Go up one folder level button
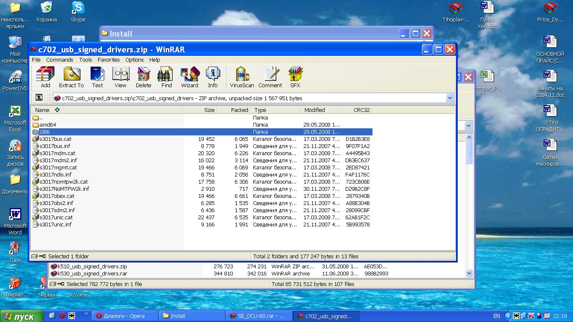573x322 pixels. 39,98
